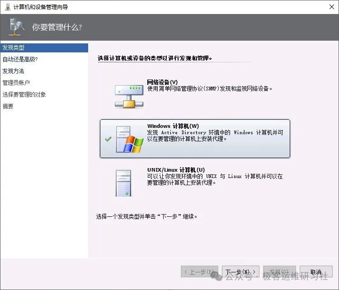Go to the 摘要 step
This screenshot has height=290, width=339.
pos(8,106)
